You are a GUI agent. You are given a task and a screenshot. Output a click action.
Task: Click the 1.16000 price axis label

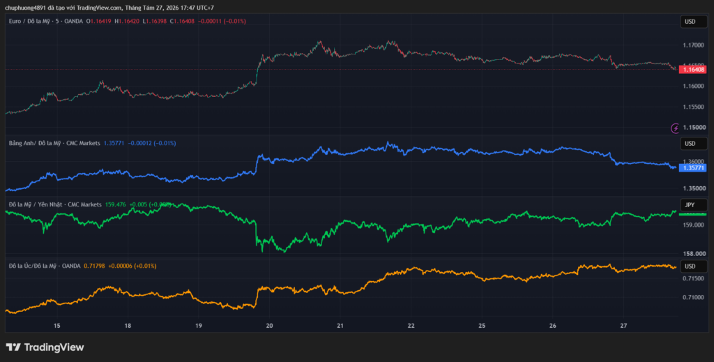tap(692, 86)
